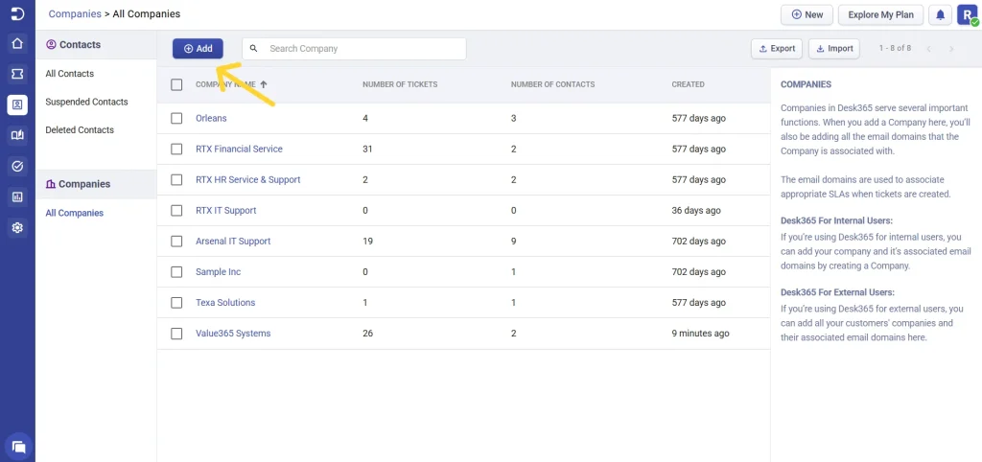Click contact count 9 for Arsenal IT Support
The height and width of the screenshot is (462, 982).
[x=514, y=241]
